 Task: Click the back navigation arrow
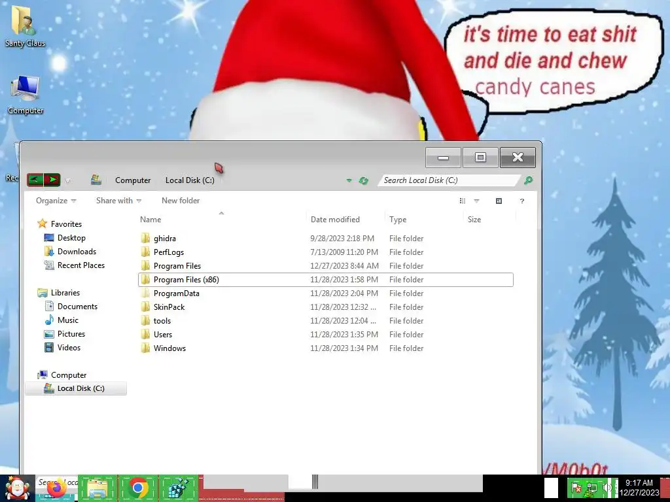pyautogui.click(x=35, y=180)
